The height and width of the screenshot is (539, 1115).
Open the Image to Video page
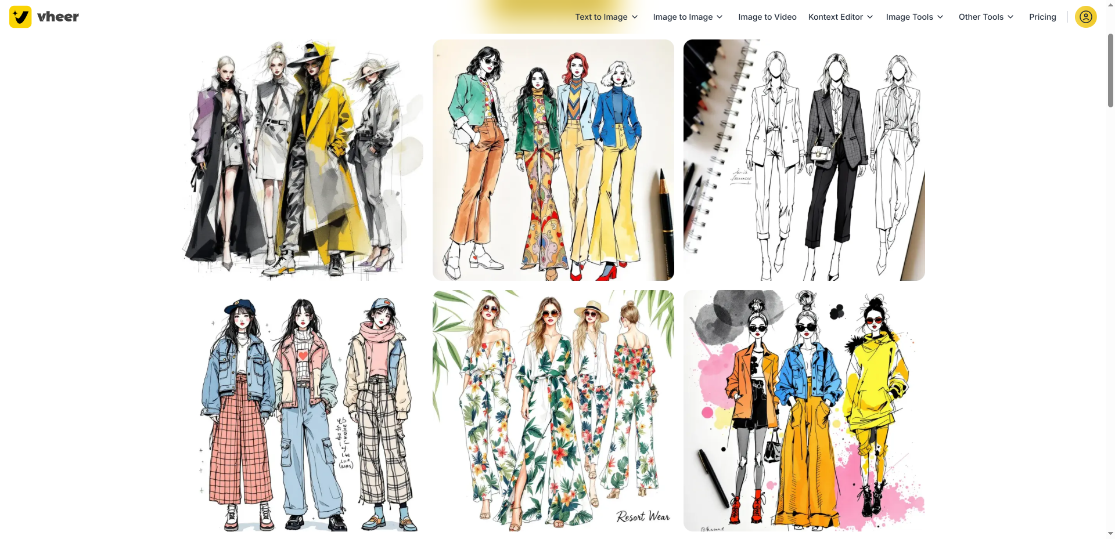click(767, 17)
